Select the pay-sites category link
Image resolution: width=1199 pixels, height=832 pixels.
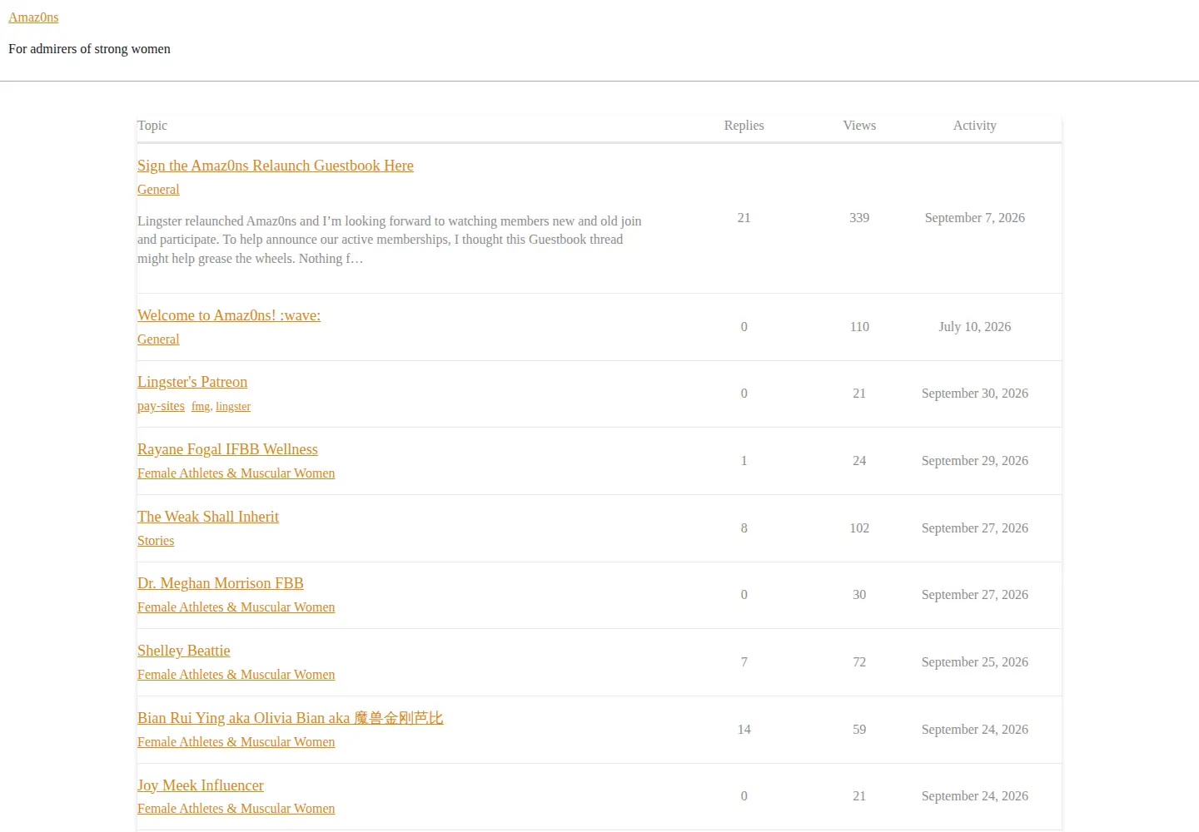(x=161, y=406)
